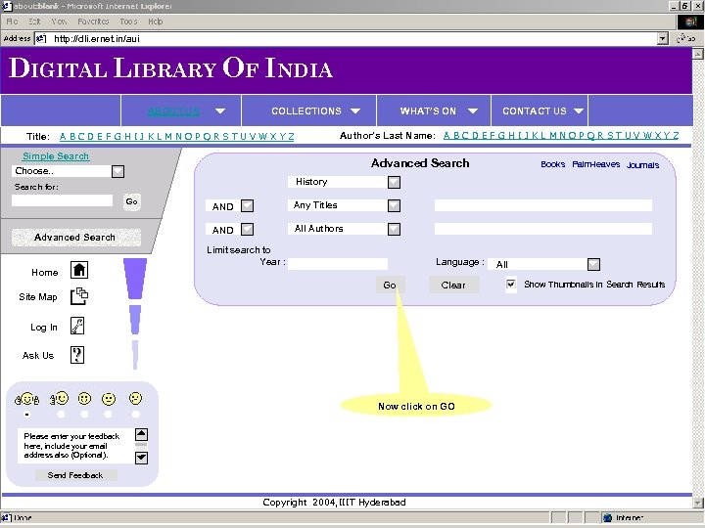
Task: Choose the first feedback rating radio button
Action: tap(27, 415)
